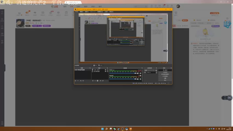Image resolution: width=233 pixels, height=131 pixels.
Task: Open WeChat from the taskbar
Action: 114,129
